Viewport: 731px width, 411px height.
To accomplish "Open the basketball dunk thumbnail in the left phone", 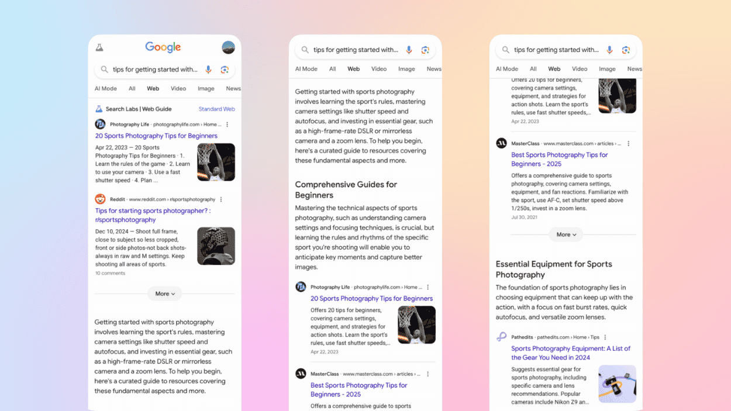I will 216,162.
